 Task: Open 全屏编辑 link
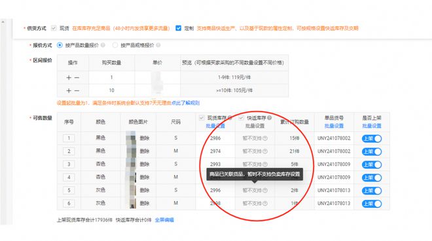click(x=164, y=220)
